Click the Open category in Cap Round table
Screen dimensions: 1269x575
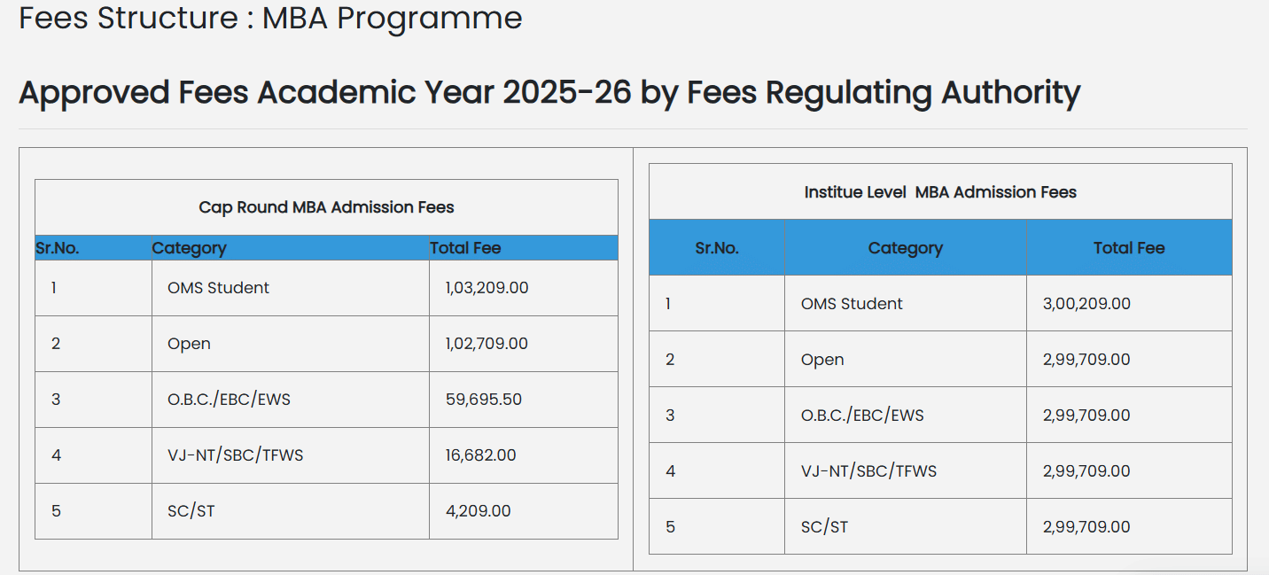(189, 343)
